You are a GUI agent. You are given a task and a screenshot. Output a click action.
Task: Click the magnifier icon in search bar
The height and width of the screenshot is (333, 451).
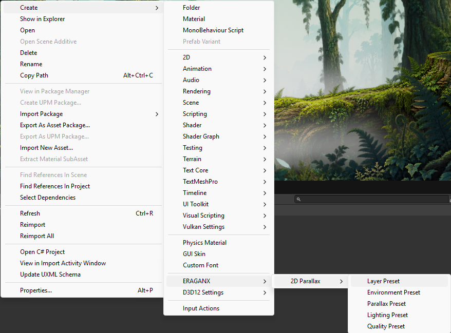(x=298, y=199)
